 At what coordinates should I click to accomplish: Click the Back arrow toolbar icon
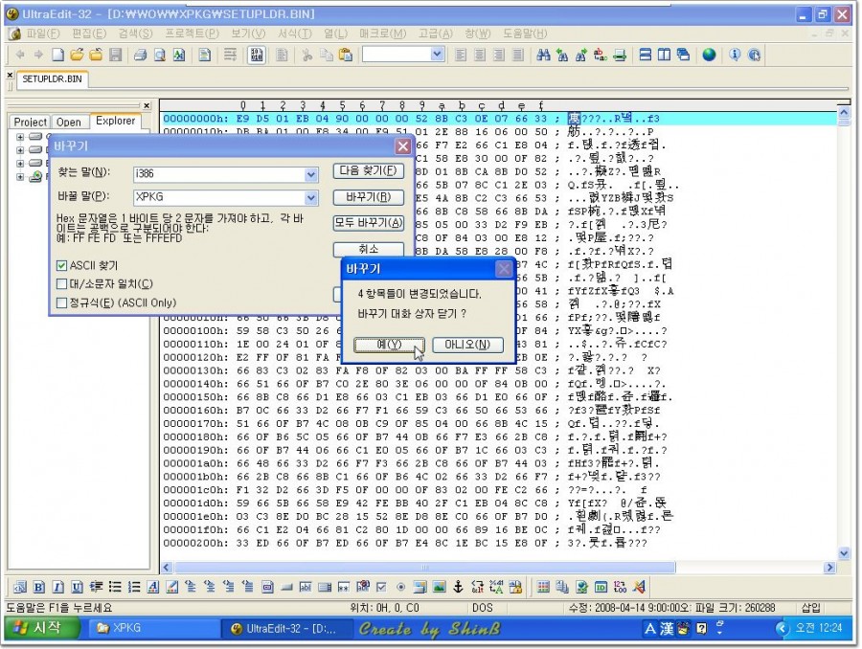[21, 55]
